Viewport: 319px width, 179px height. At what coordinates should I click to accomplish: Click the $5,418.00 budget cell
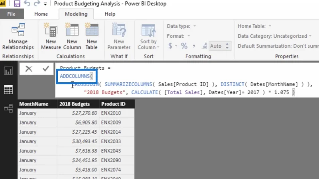pyautogui.click(x=78, y=170)
